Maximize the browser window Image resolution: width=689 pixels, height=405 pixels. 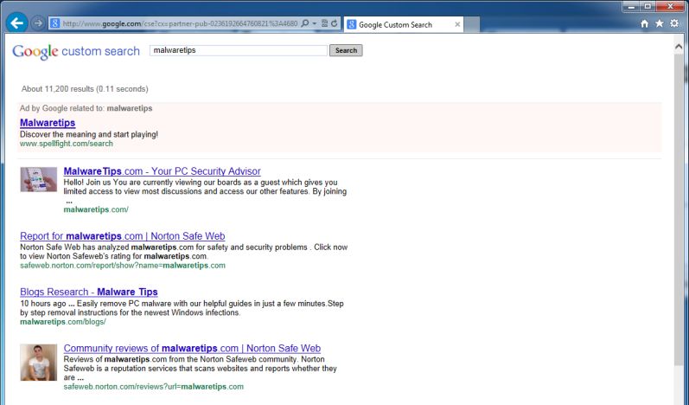[x=648, y=6]
